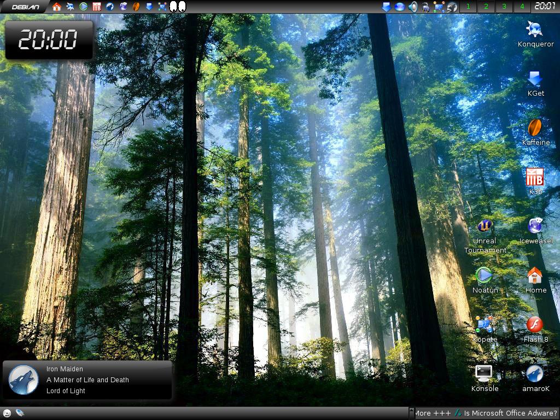The height and width of the screenshot is (420, 560).
Task: Select the Home desktop icon
Action: click(x=535, y=281)
